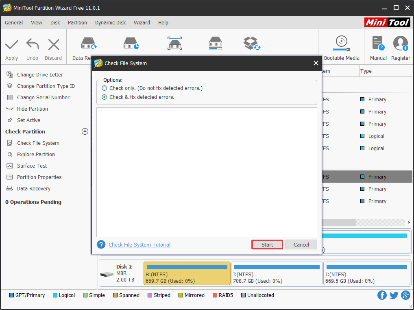
Task: Close the Check File System dialog
Action: pos(316,63)
